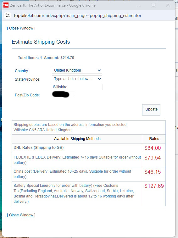The image size is (178, 238).
Task: Open the site information icon in address bar
Action: [8, 15]
